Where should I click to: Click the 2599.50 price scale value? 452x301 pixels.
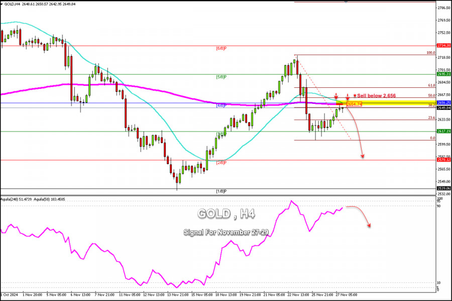tap(444, 144)
